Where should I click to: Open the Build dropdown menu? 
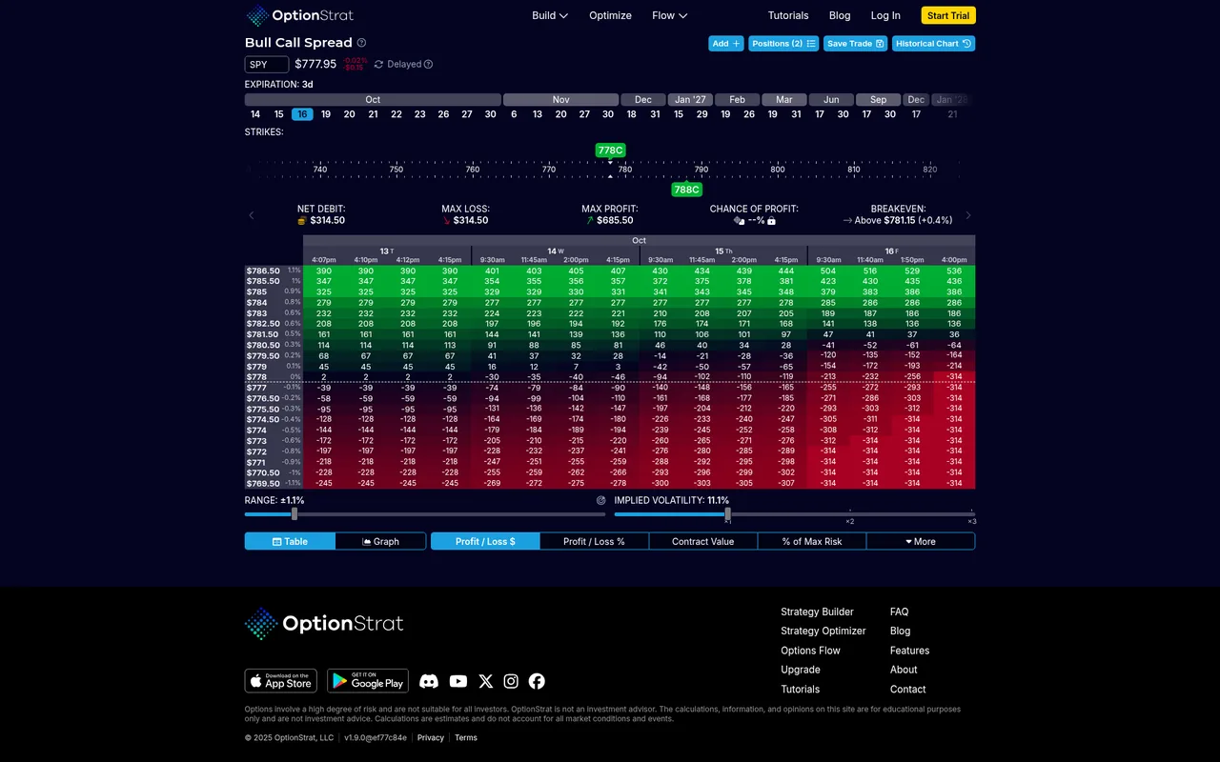(x=550, y=15)
